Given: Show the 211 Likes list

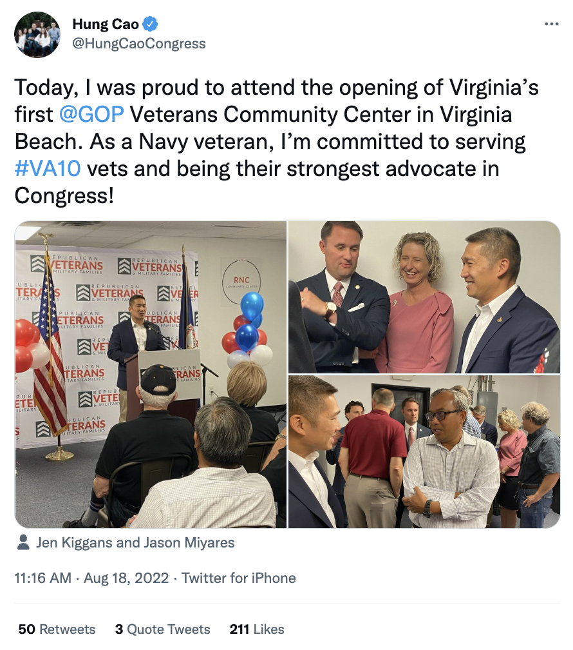Looking at the screenshot, I should 257,629.
